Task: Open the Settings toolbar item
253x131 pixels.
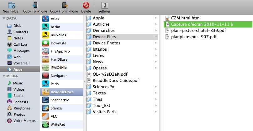Action: point(104,5)
